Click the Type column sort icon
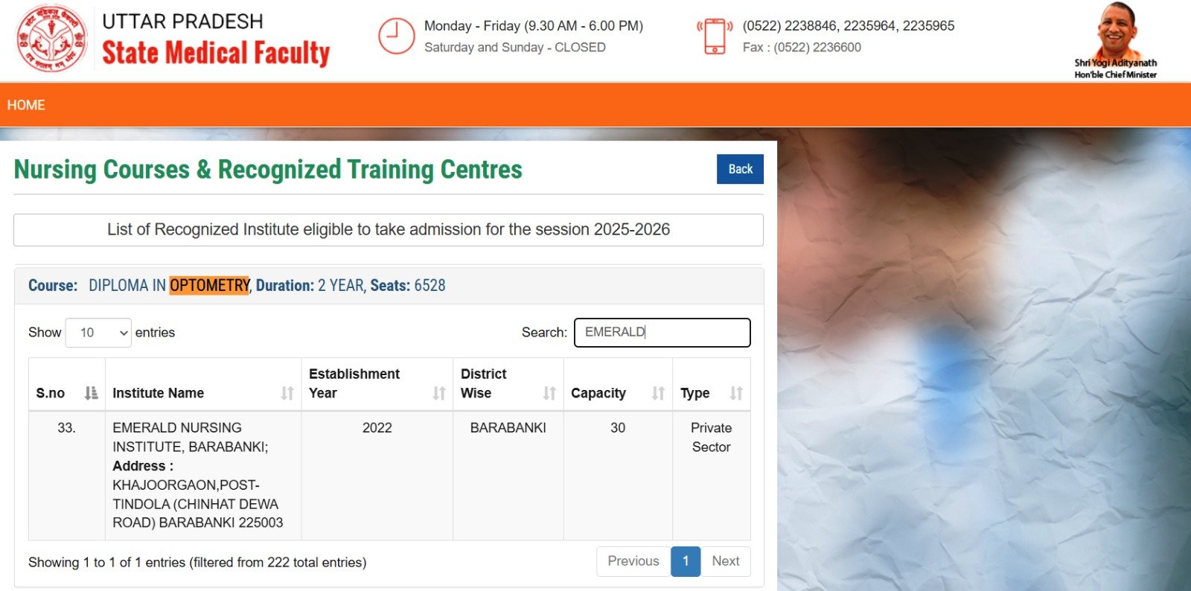Image resolution: width=1191 pixels, height=591 pixels. click(736, 393)
